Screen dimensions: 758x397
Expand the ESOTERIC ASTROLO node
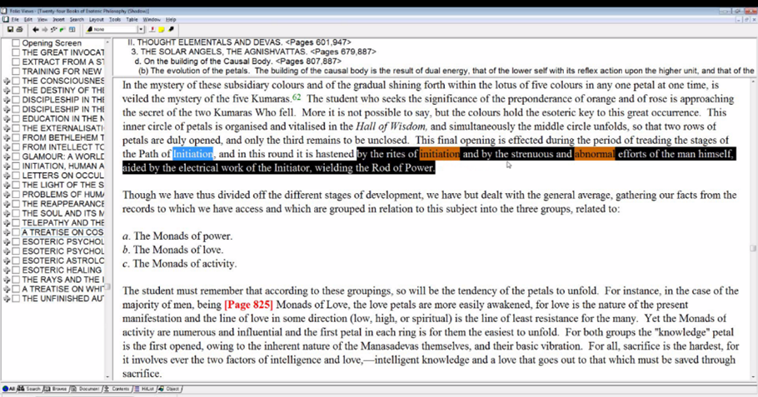pyautogui.click(x=7, y=261)
